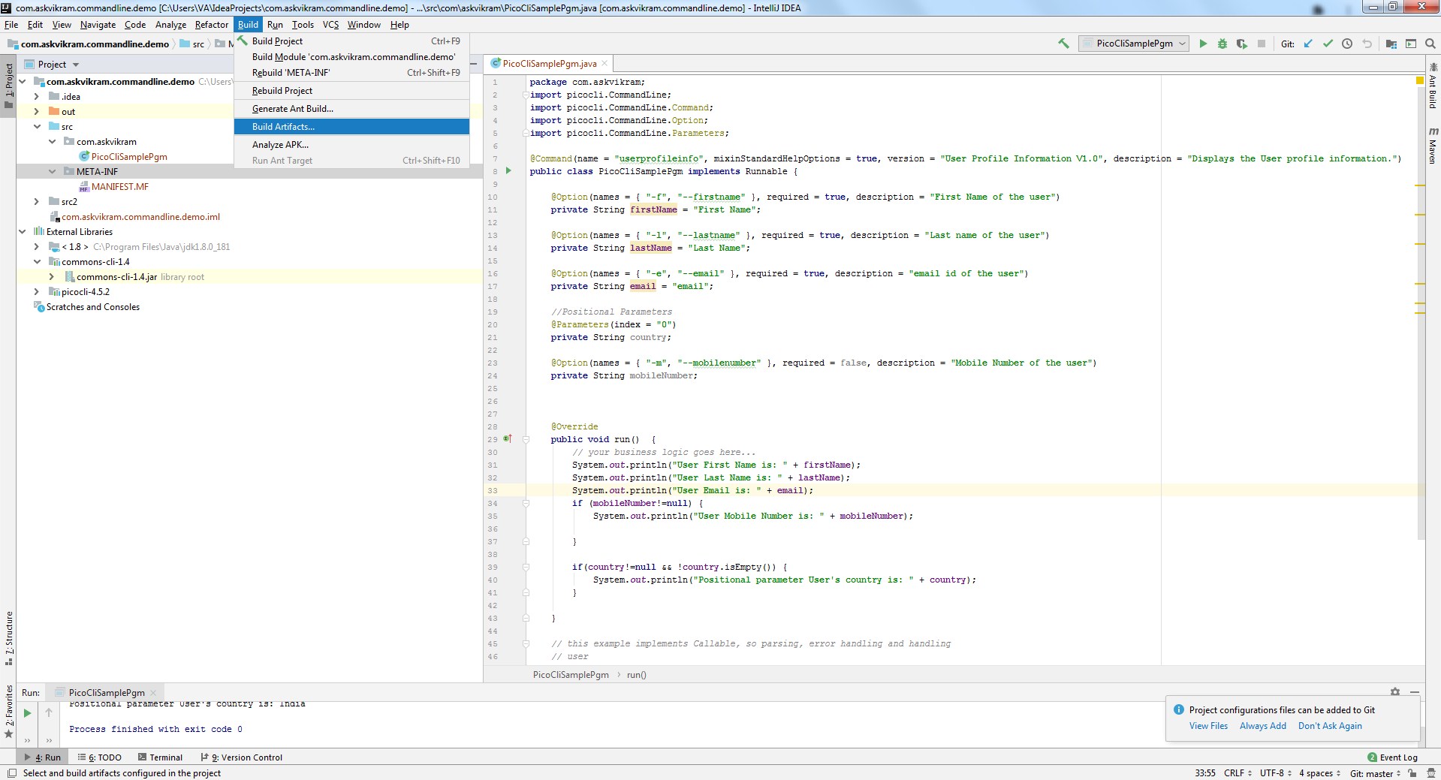
Task: Toggle the tool window quick-access button in status bar
Action: 11,773
